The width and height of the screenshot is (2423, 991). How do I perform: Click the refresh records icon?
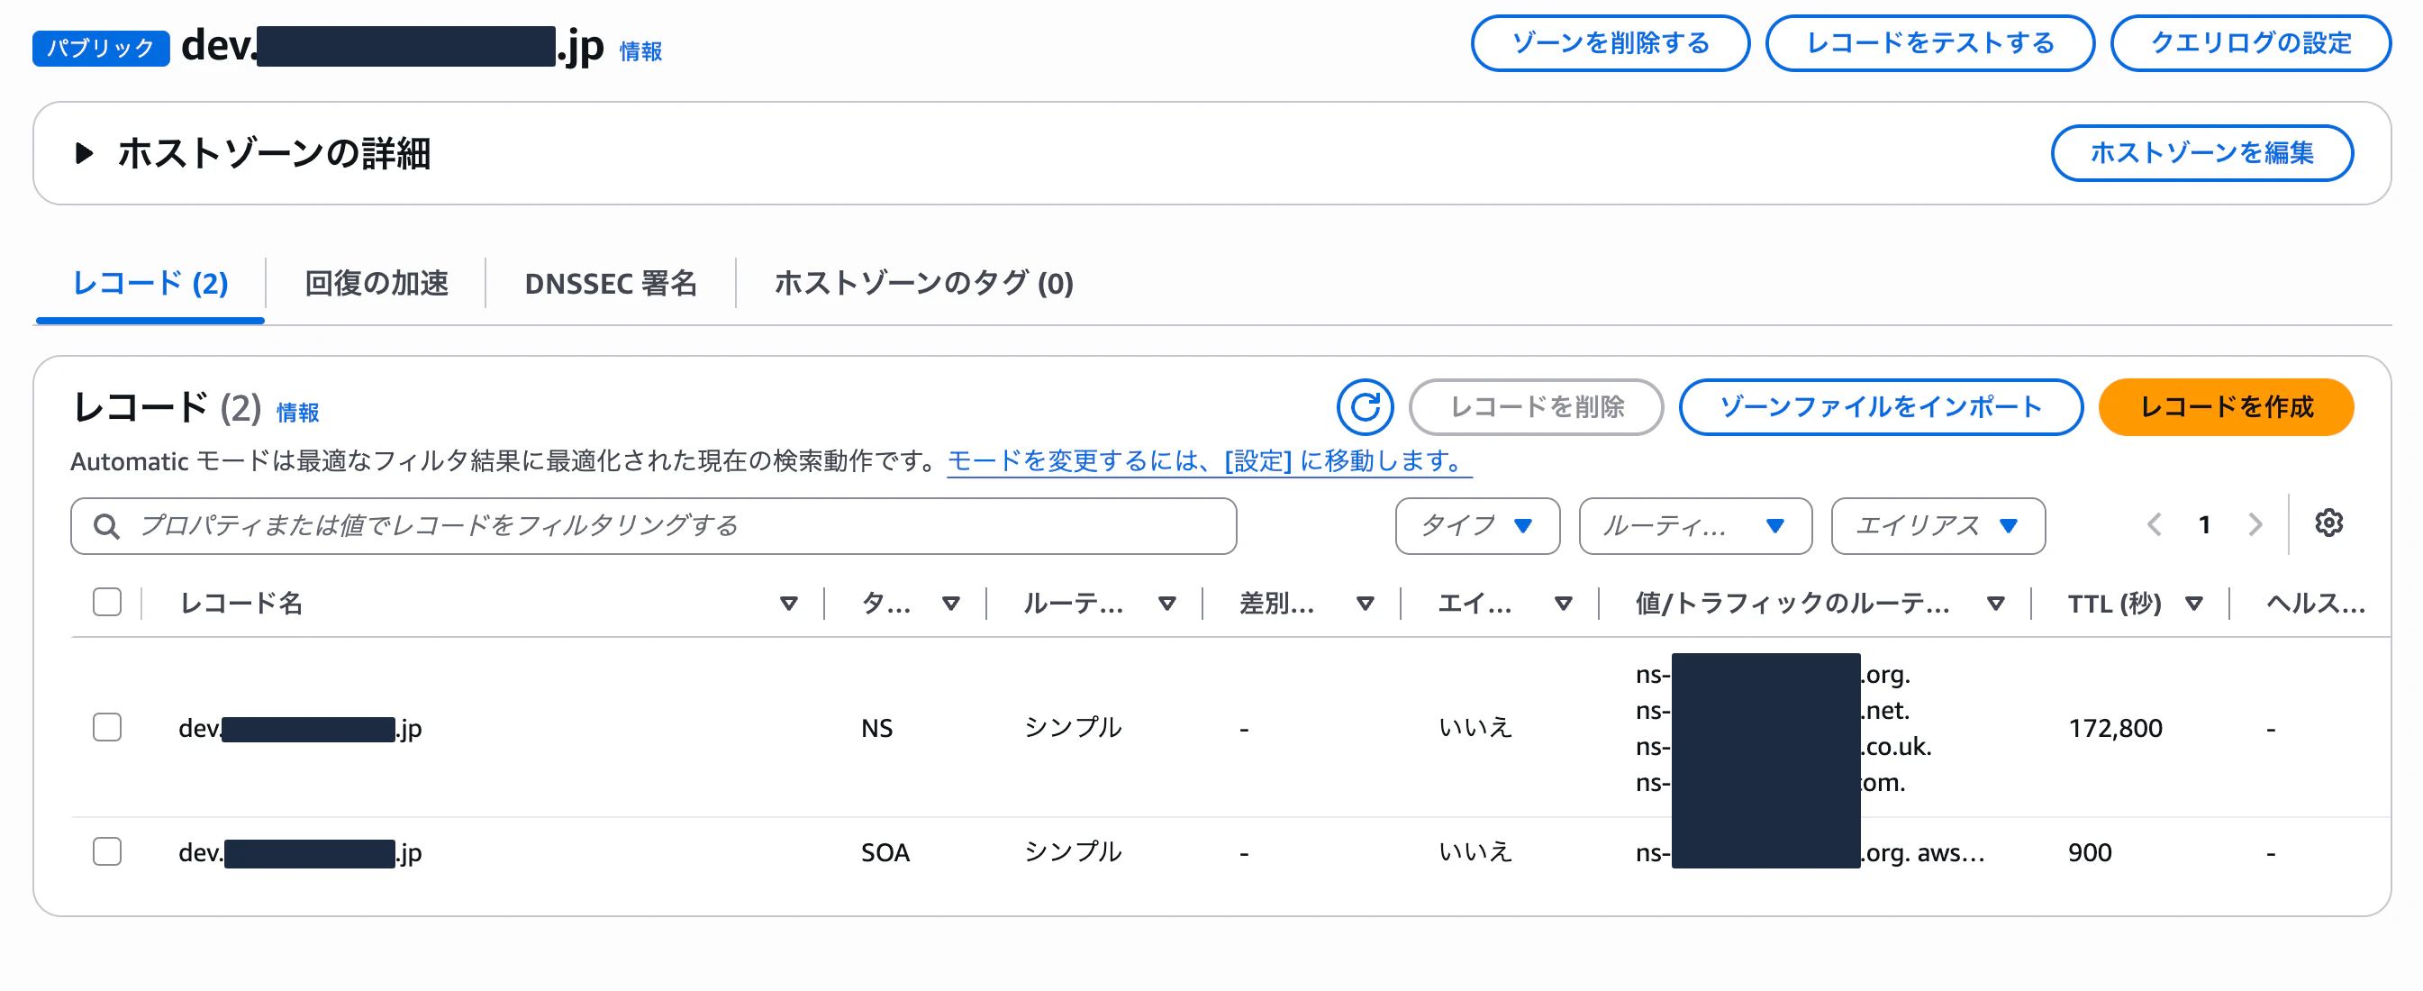1364,406
